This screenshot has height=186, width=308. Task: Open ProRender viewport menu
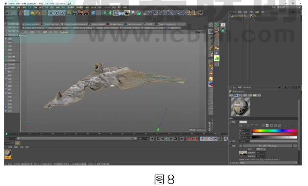click(64, 32)
